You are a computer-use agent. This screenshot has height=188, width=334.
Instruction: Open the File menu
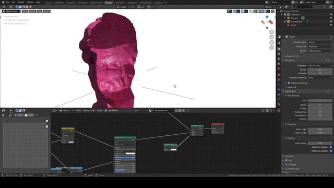pyautogui.click(x=8, y=2)
